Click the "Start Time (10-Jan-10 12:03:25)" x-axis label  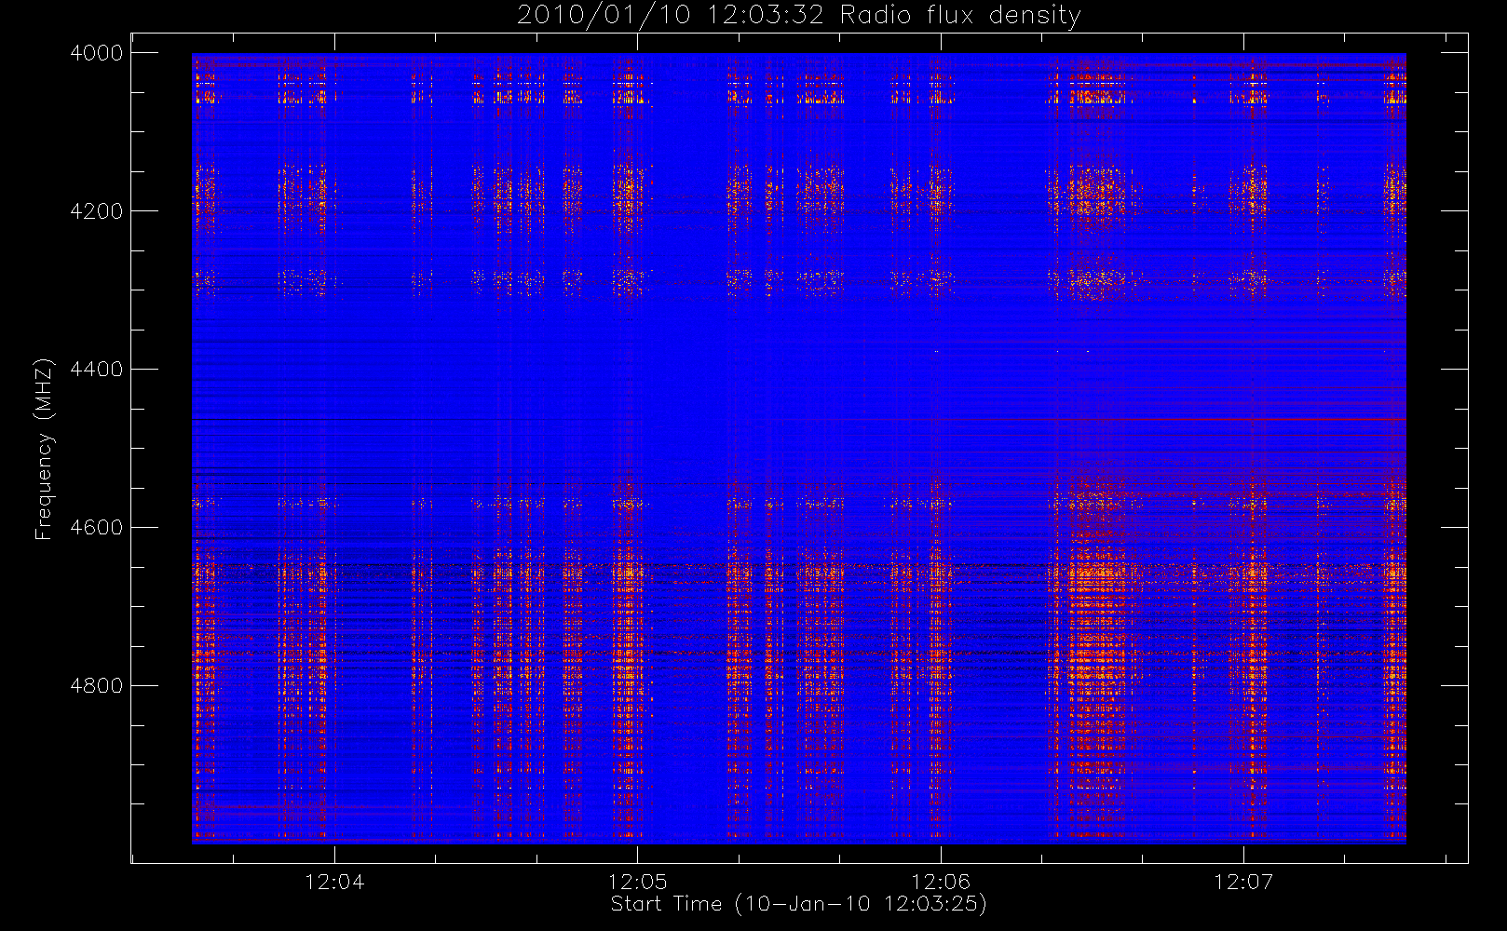tap(798, 904)
